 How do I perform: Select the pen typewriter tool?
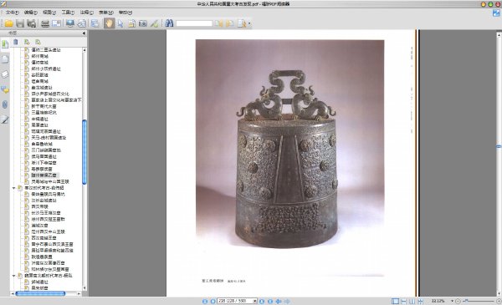pos(154,23)
